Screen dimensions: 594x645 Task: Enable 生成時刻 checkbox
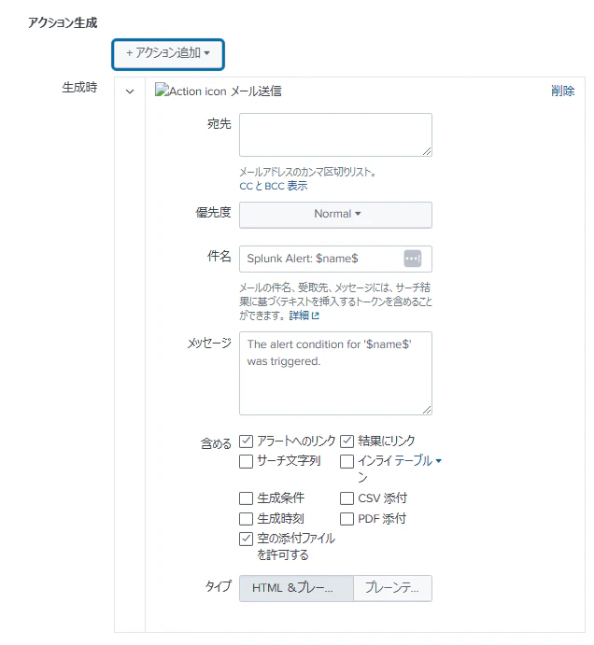[x=246, y=519]
